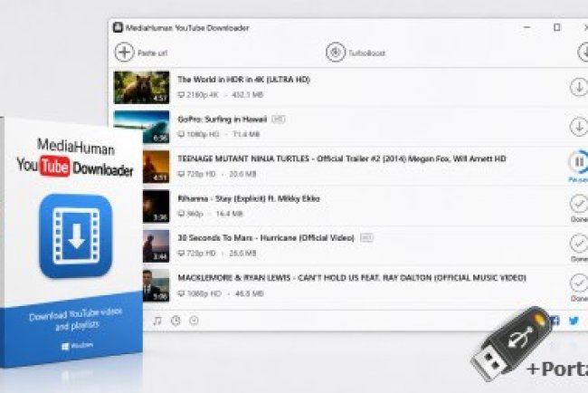The height and width of the screenshot is (393, 588).
Task: Click the Teenage Mutant Ninja Turtles trailer title
Action: [342, 158]
